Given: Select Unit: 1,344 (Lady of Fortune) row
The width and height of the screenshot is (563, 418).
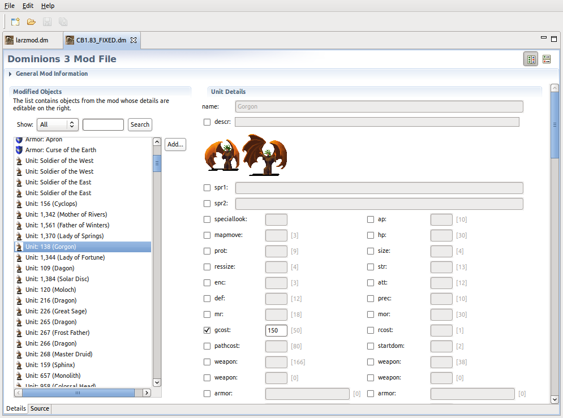Looking at the screenshot, I should coord(83,257).
